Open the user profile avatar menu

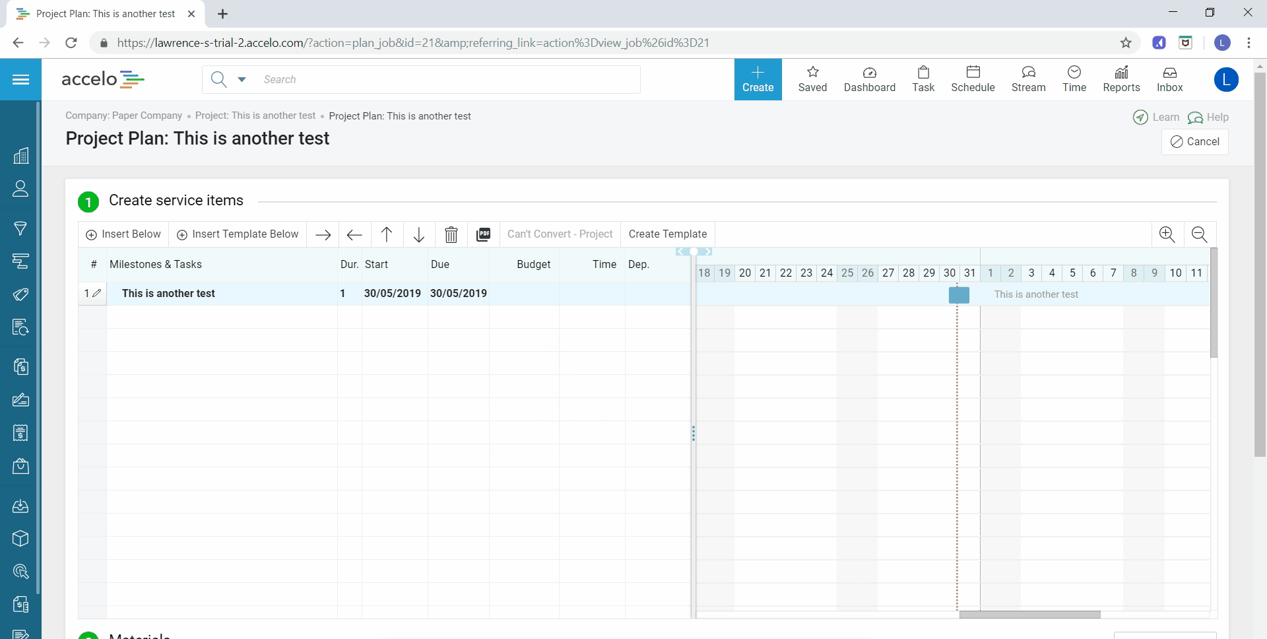click(1225, 80)
